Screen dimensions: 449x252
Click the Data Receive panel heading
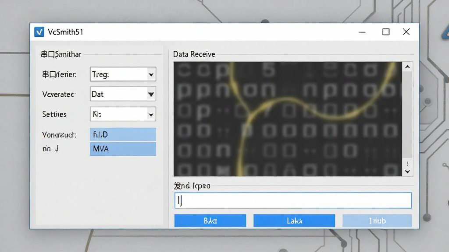tap(194, 54)
